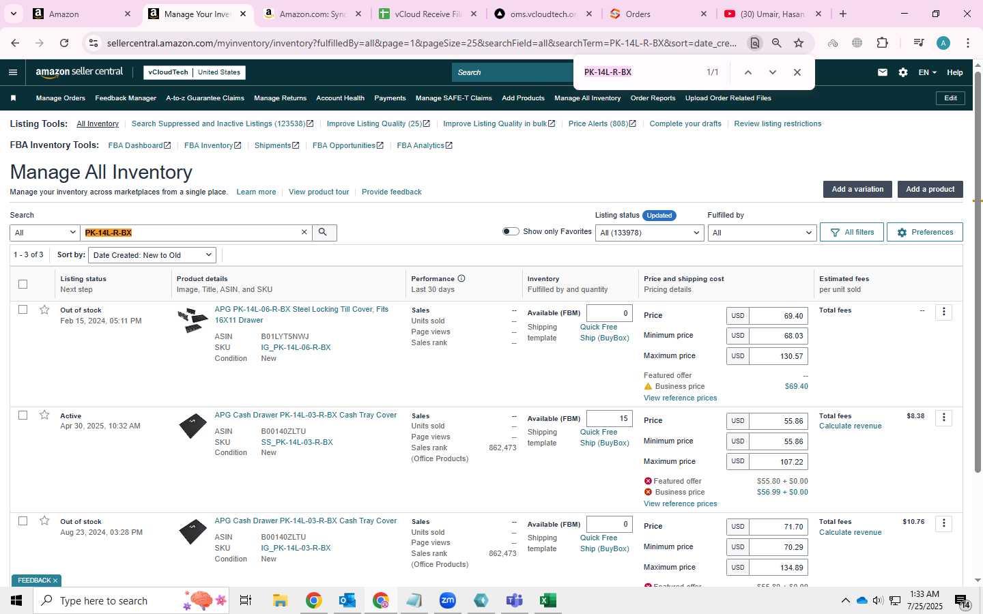The width and height of the screenshot is (983, 614).
Task: Open Outlook from the taskbar
Action: [347, 600]
